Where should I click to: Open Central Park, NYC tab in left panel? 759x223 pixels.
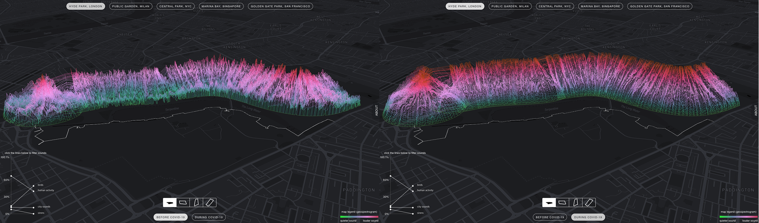[176, 6]
